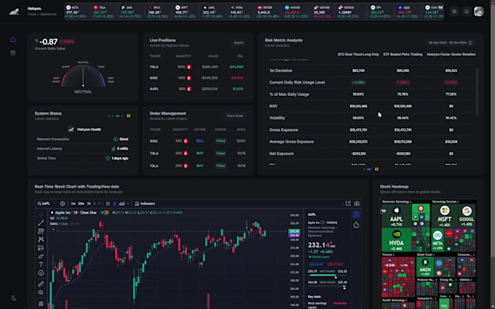Select the area chart style icon
Image resolution: width=495 pixels, height=309 pixels.
tap(122, 204)
